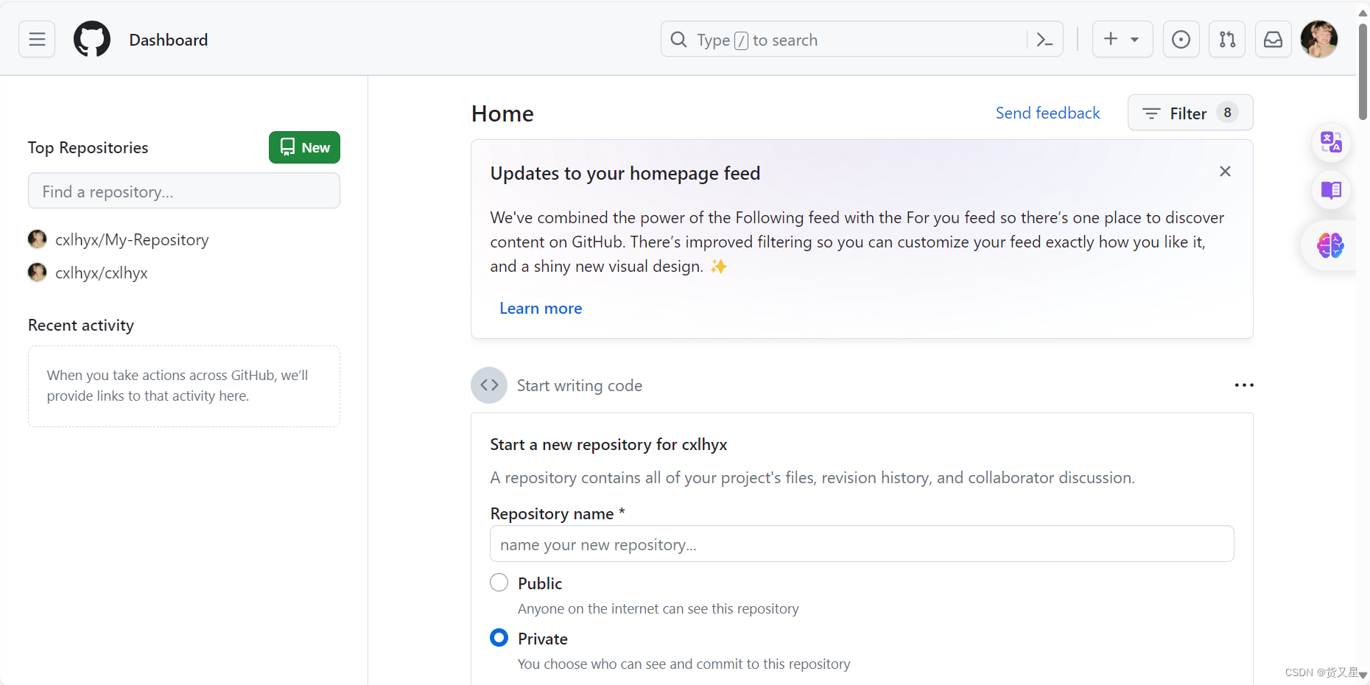The image size is (1370, 685).
Task: Click the 'Start writing code' label
Action: [x=580, y=385]
